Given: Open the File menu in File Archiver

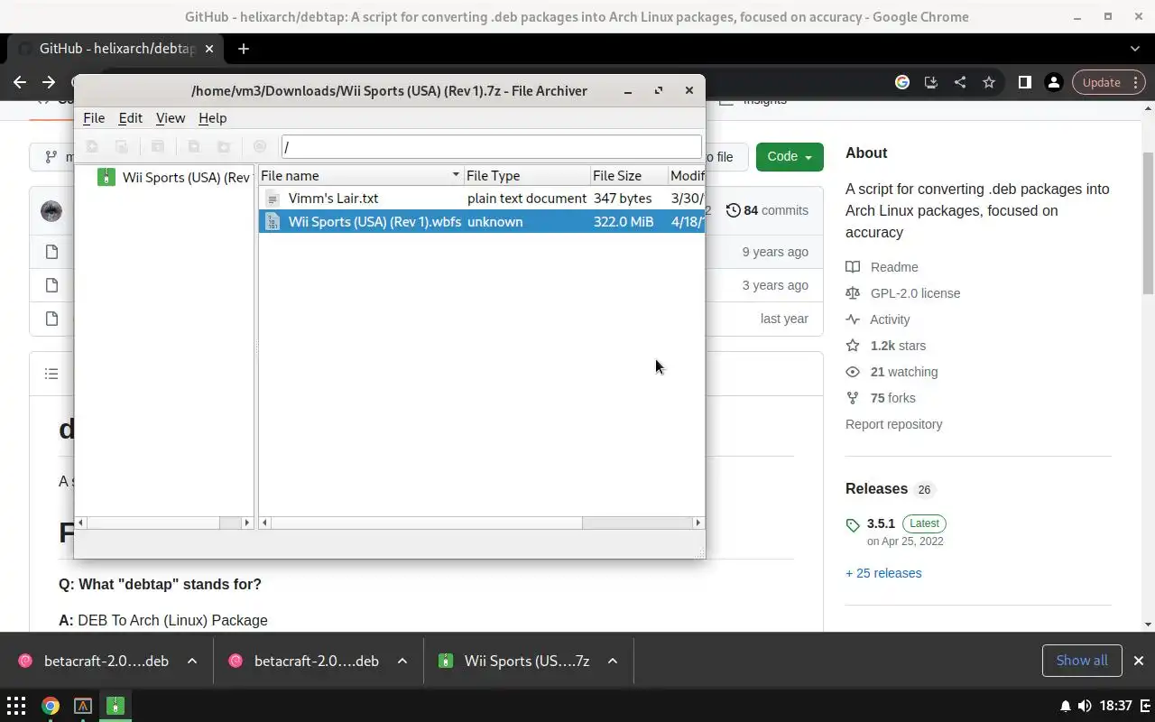Looking at the screenshot, I should [x=94, y=118].
